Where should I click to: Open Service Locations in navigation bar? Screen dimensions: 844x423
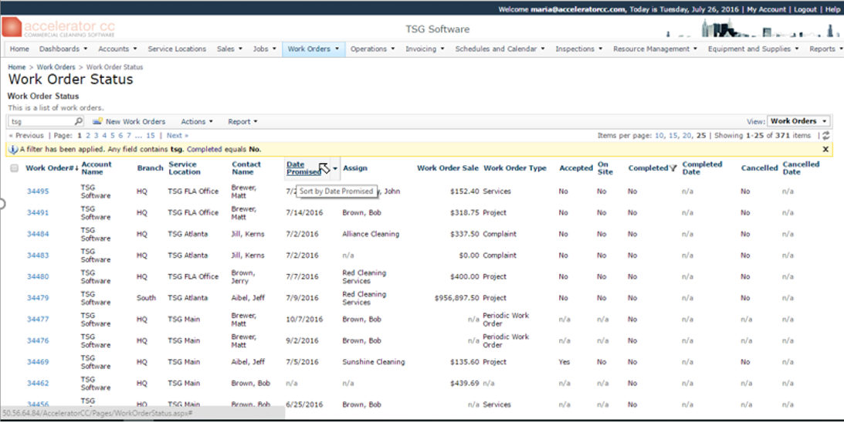click(x=177, y=49)
